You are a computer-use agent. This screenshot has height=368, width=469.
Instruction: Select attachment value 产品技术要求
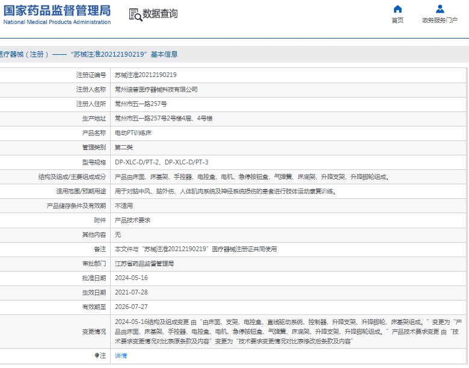click(x=132, y=220)
